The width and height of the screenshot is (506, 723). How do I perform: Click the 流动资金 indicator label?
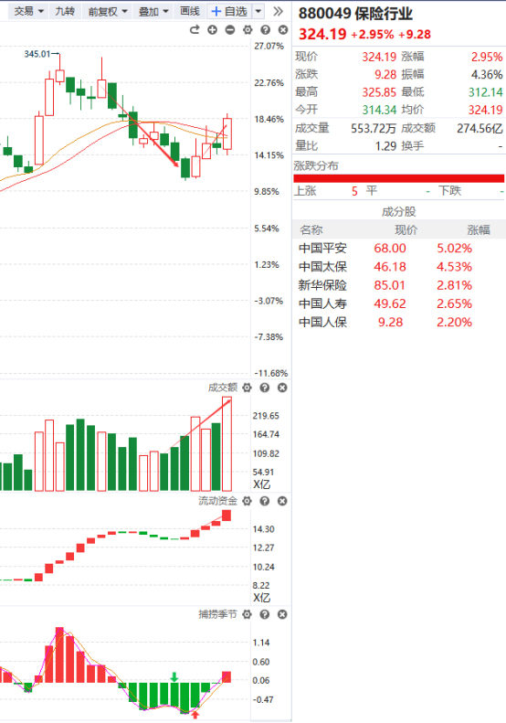[x=217, y=501]
